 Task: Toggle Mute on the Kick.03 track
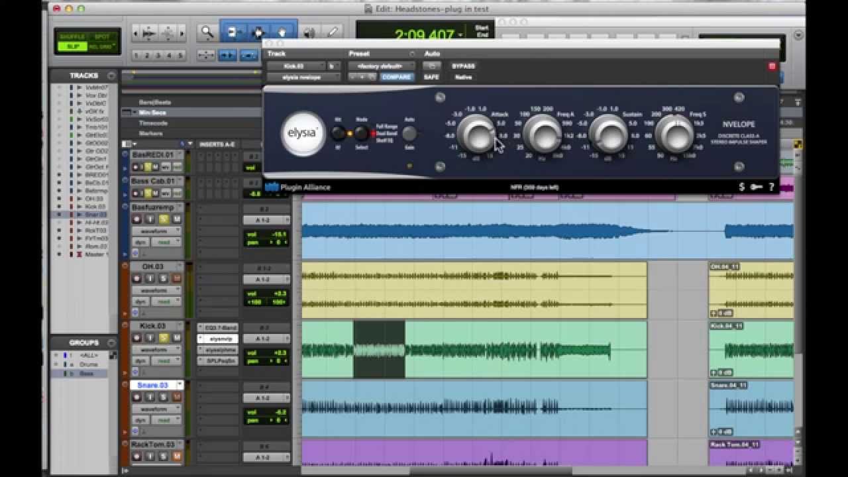pos(177,338)
